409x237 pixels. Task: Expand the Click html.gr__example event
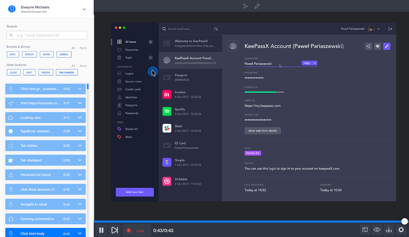pyautogui.click(x=80, y=89)
